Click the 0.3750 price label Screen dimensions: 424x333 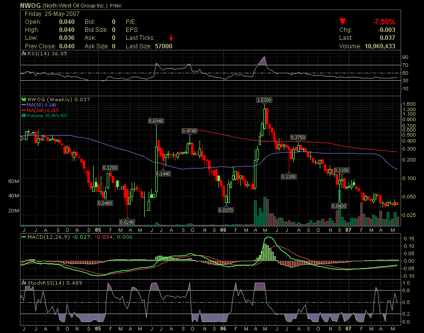(x=298, y=137)
